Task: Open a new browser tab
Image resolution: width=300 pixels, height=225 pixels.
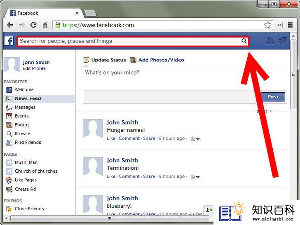Action: [x=90, y=13]
